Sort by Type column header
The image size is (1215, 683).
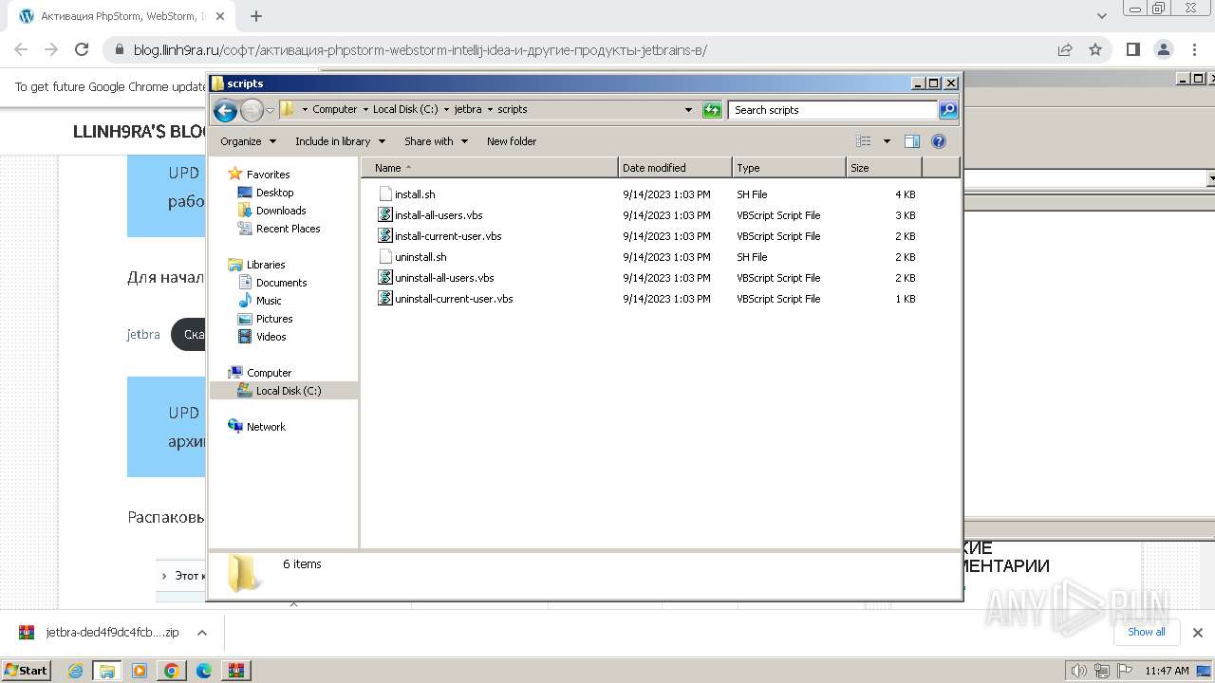click(x=789, y=168)
